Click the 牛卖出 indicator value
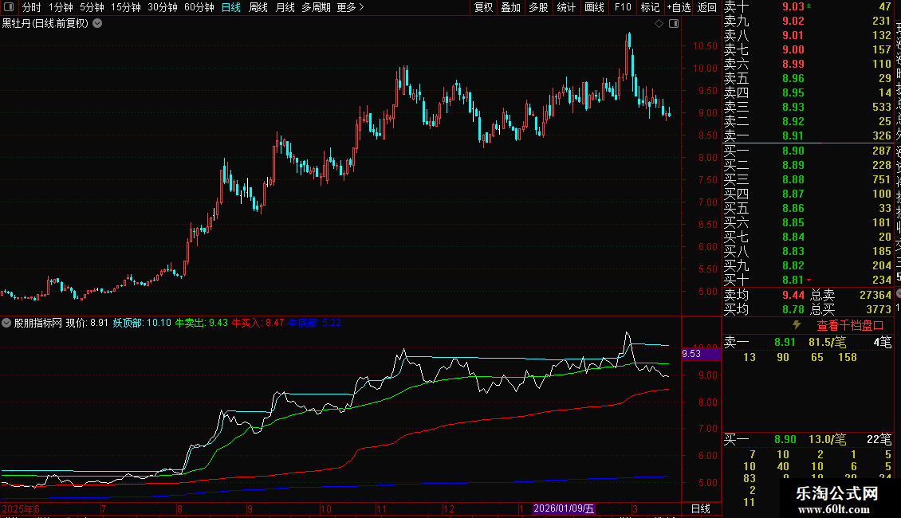This screenshot has width=901, height=518. [201, 323]
